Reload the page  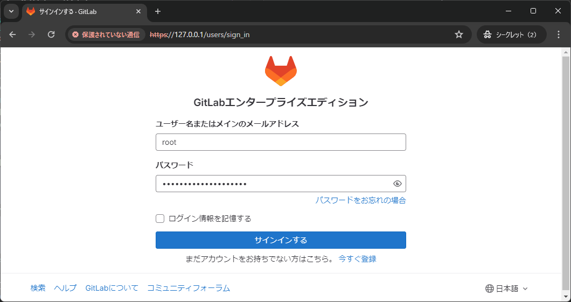tap(51, 34)
